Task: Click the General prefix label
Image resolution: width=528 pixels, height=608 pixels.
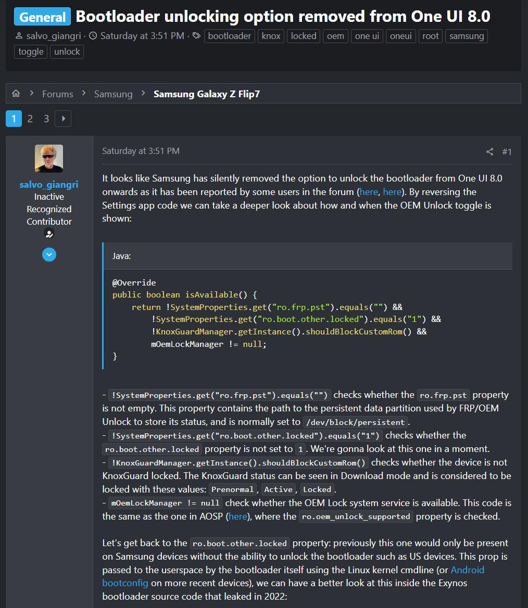Action: pyautogui.click(x=42, y=17)
